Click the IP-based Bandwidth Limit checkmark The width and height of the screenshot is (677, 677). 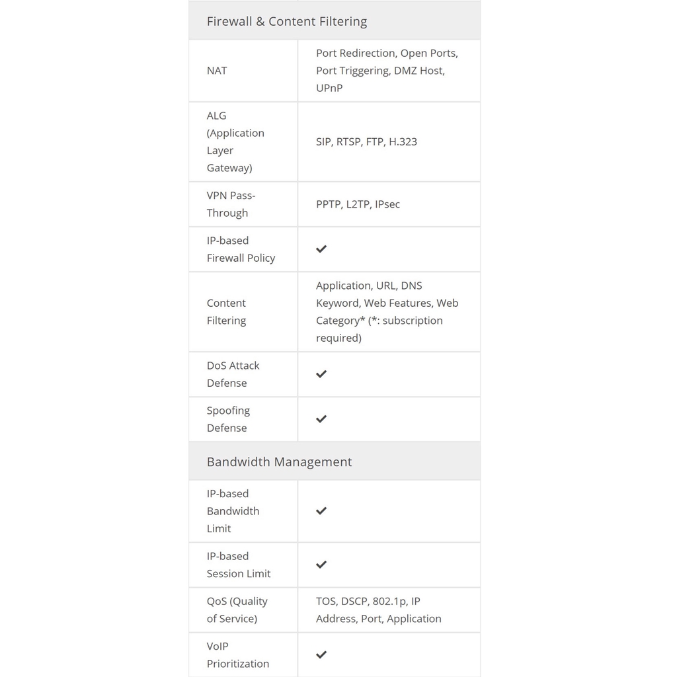click(x=321, y=511)
